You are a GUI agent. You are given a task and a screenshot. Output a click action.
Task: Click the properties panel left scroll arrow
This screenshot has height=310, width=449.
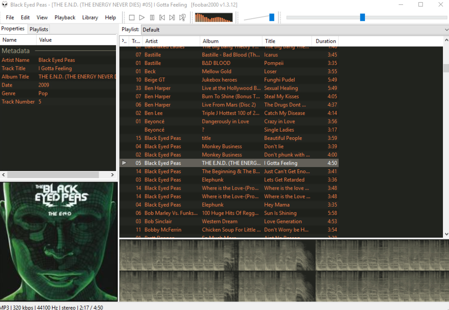pyautogui.click(x=3, y=174)
